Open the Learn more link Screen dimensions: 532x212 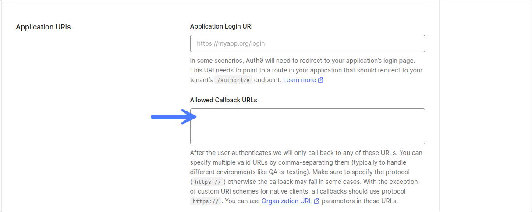point(299,80)
